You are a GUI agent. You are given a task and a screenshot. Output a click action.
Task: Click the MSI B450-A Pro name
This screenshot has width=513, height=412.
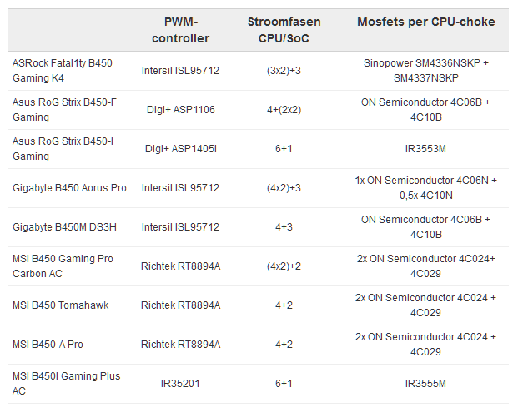pyautogui.click(x=48, y=345)
